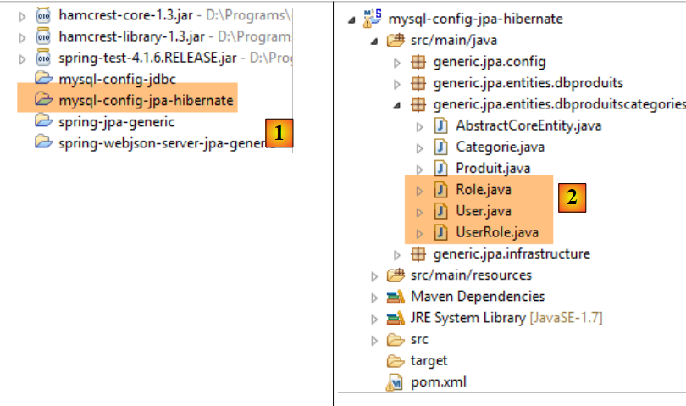Click the hamcrest-core-1.3.jar jar icon
The width and height of the screenshot is (686, 406).
pyautogui.click(x=44, y=15)
